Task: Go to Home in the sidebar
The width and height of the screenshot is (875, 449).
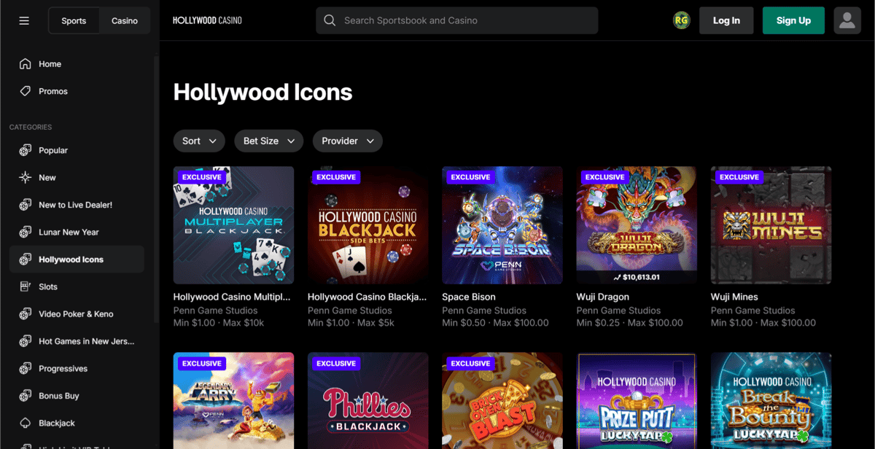Action: (77, 64)
